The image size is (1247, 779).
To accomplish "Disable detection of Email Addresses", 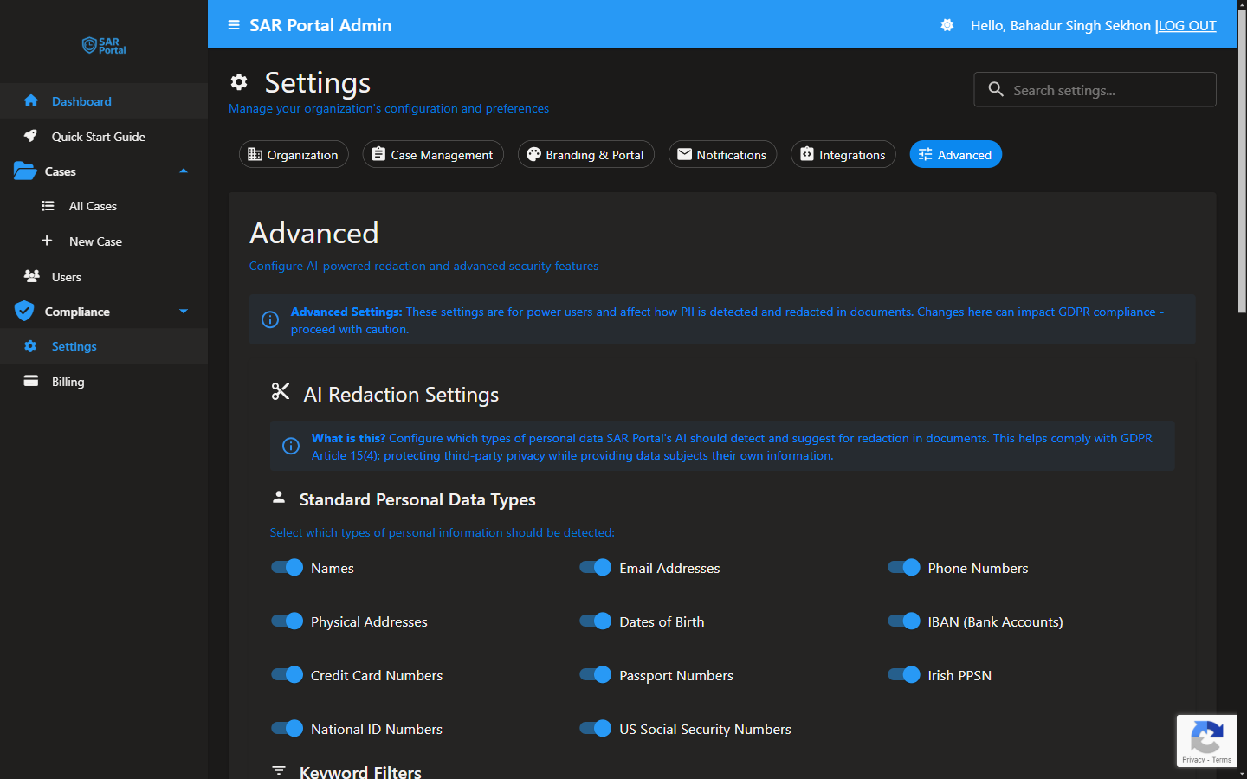I will coord(595,567).
